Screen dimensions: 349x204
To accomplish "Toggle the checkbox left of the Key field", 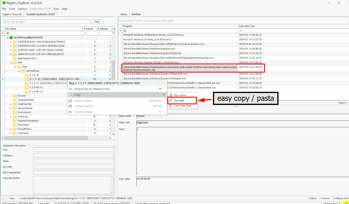I will (3, 198).
